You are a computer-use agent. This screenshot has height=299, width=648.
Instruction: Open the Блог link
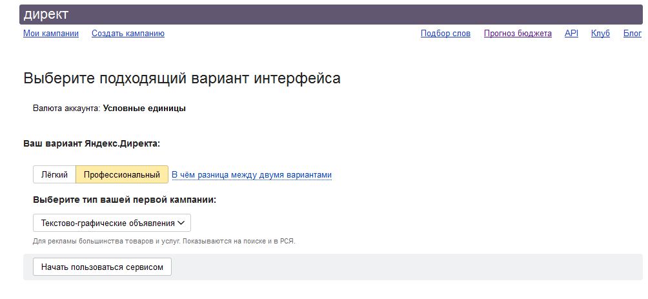(x=632, y=34)
